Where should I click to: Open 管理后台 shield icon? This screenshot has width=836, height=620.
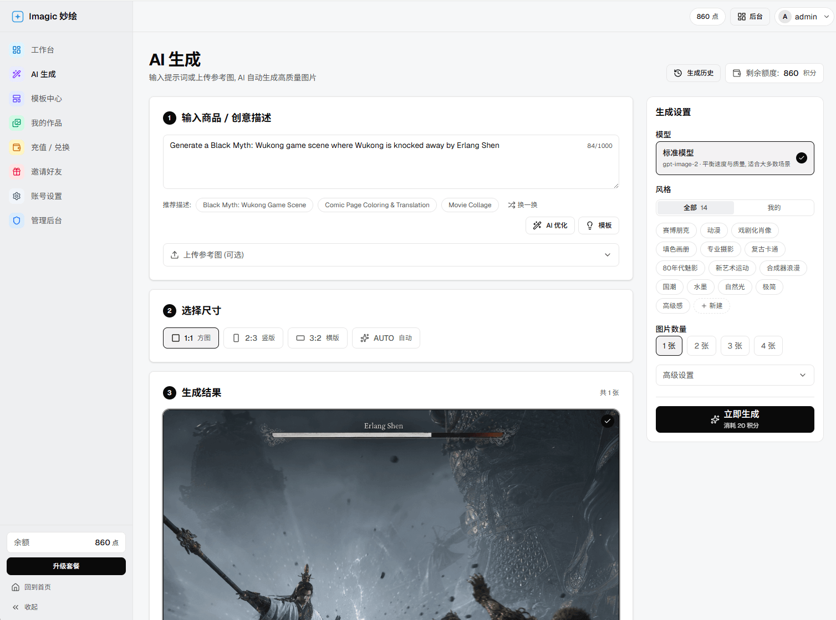click(x=17, y=221)
